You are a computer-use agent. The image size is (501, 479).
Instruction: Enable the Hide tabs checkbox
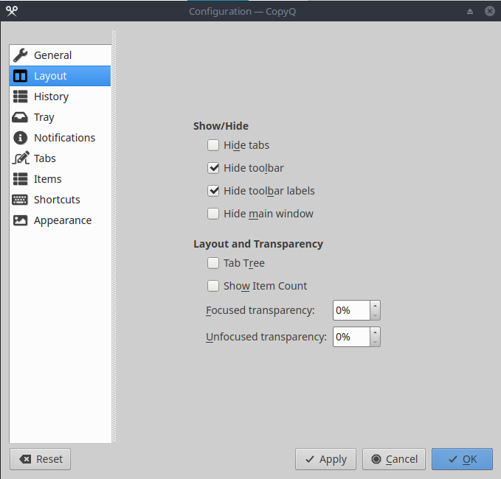point(213,145)
